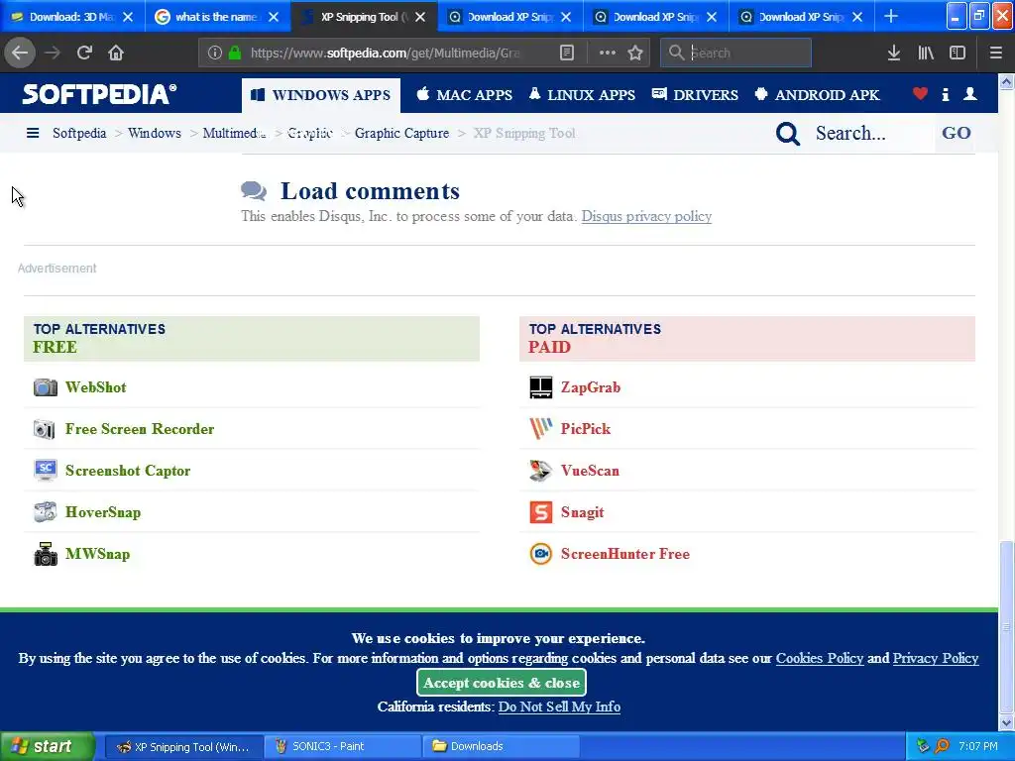Navigate to Graphic Capture breadcrumb
The height and width of the screenshot is (761, 1015).
(401, 133)
